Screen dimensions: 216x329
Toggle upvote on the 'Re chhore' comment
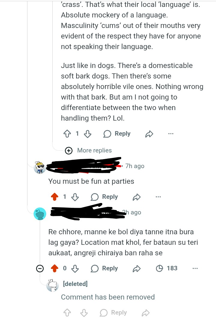tap(54, 268)
